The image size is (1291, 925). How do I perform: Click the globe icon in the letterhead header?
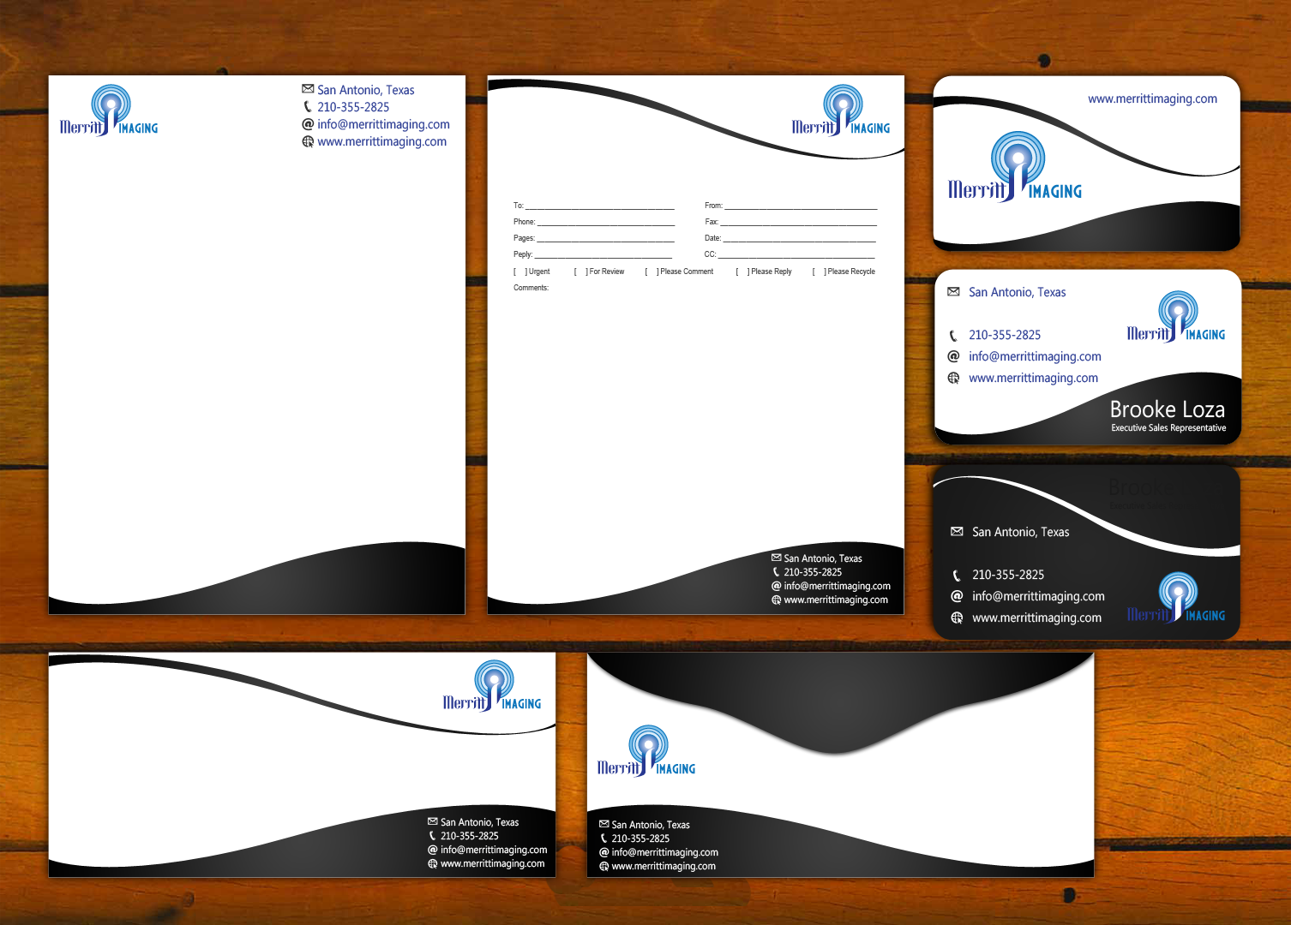tap(308, 141)
